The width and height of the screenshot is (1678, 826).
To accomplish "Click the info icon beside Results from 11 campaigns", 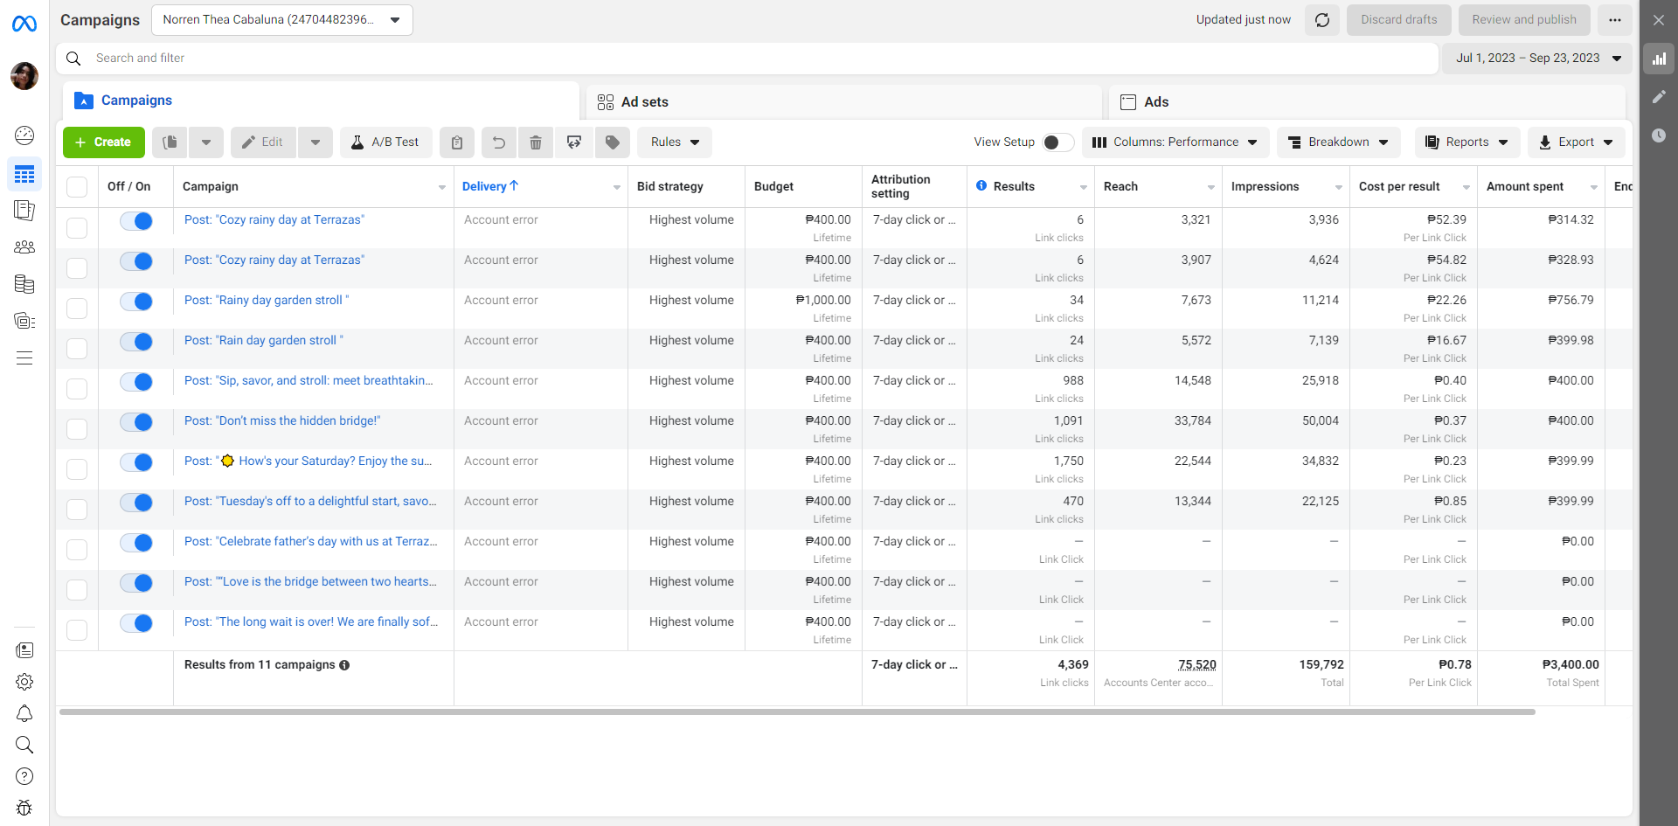I will (344, 665).
